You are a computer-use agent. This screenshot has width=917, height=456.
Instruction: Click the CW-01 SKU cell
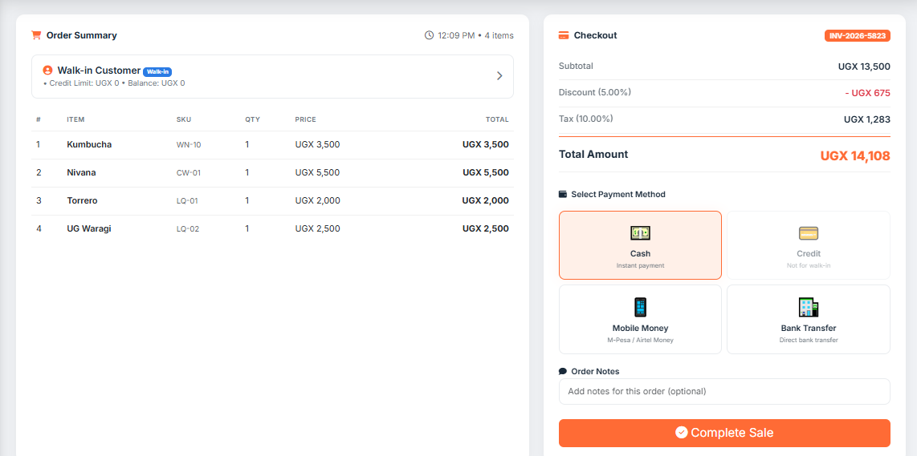pyautogui.click(x=189, y=173)
